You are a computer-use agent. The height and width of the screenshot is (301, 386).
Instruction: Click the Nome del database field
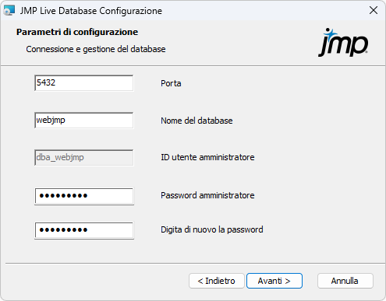click(x=84, y=121)
